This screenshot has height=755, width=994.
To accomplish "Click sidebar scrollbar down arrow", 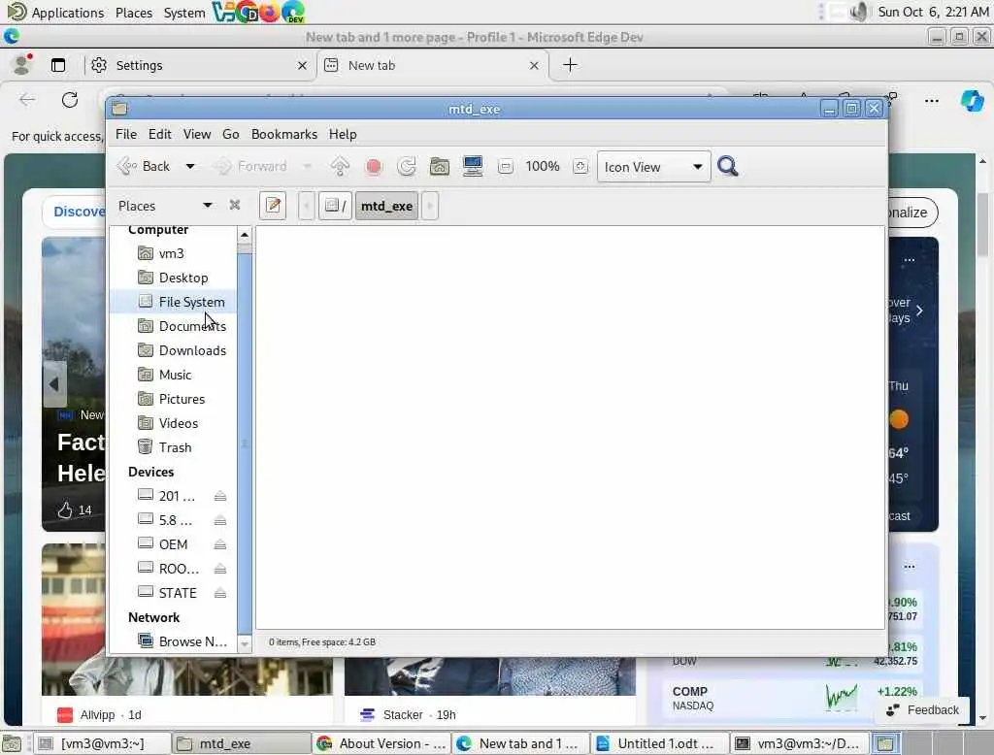I will [x=245, y=644].
